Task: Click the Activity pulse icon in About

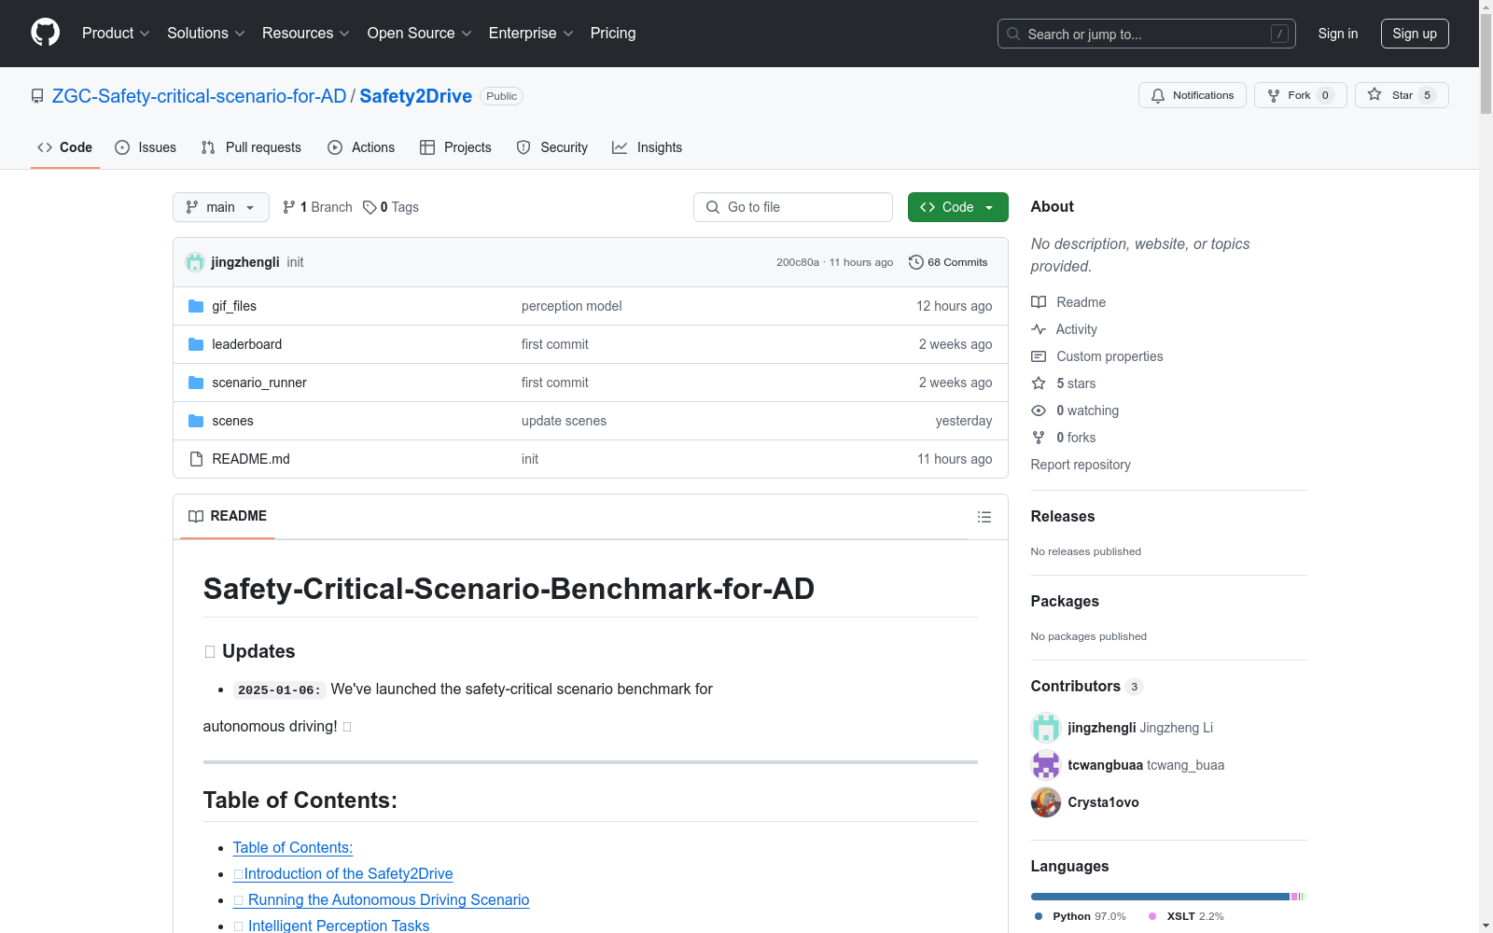Action: [1039, 329]
